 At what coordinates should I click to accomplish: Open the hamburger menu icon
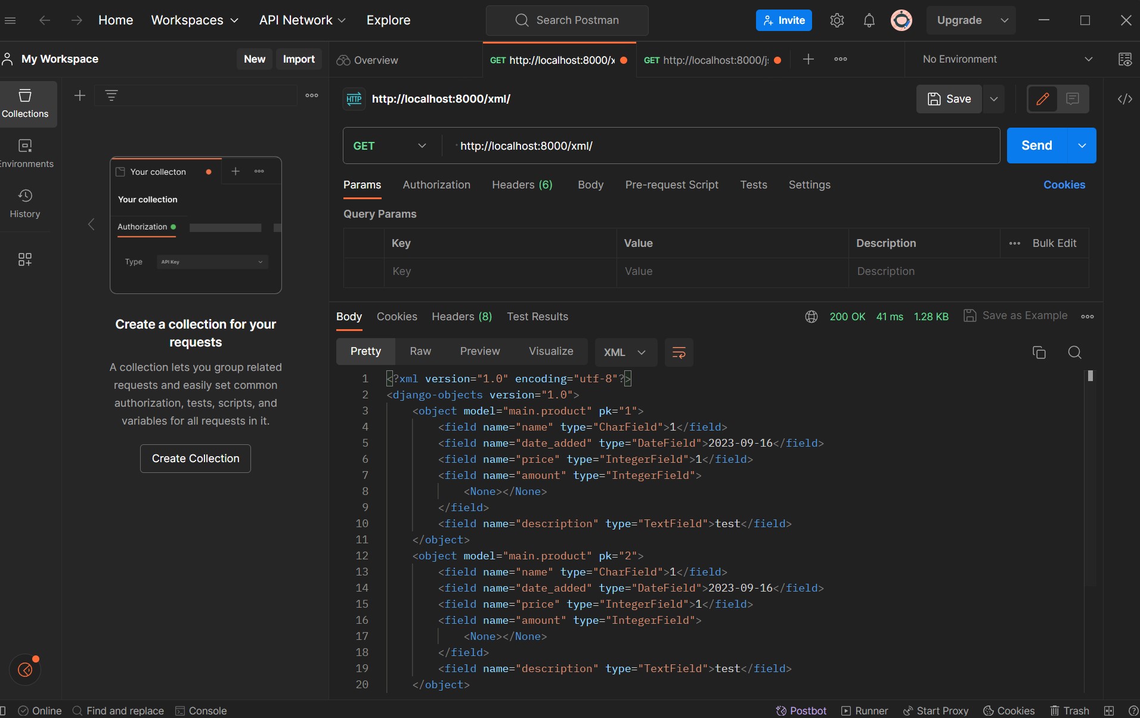pos(10,20)
